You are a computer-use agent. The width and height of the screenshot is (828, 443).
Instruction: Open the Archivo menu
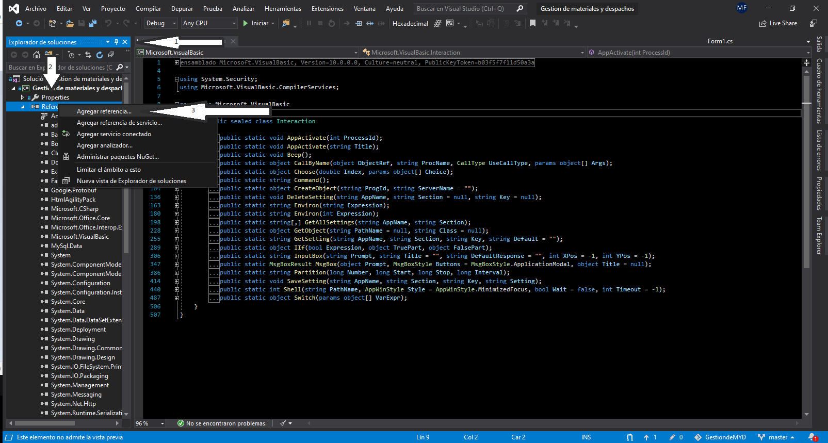[x=36, y=8]
